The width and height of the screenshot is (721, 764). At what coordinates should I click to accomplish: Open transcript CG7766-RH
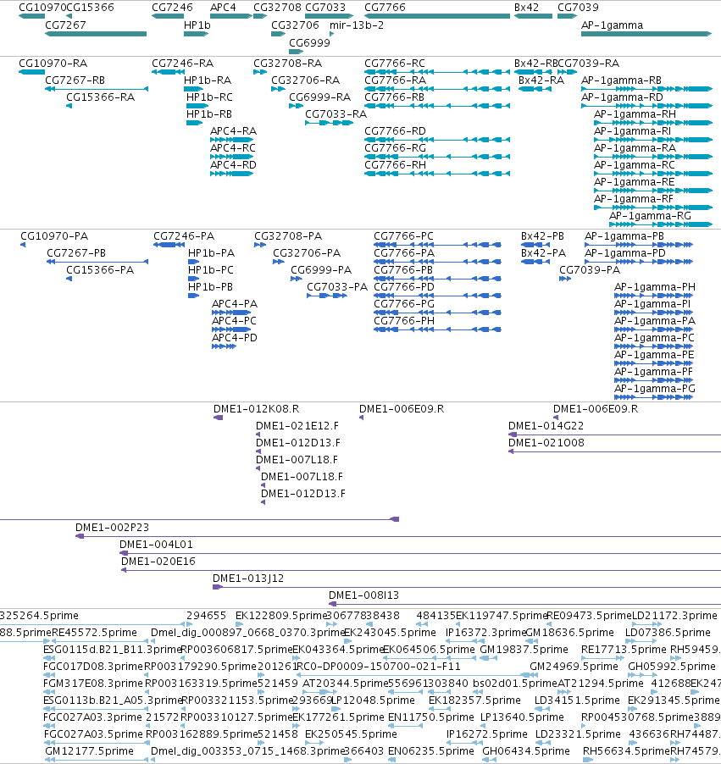(x=395, y=165)
